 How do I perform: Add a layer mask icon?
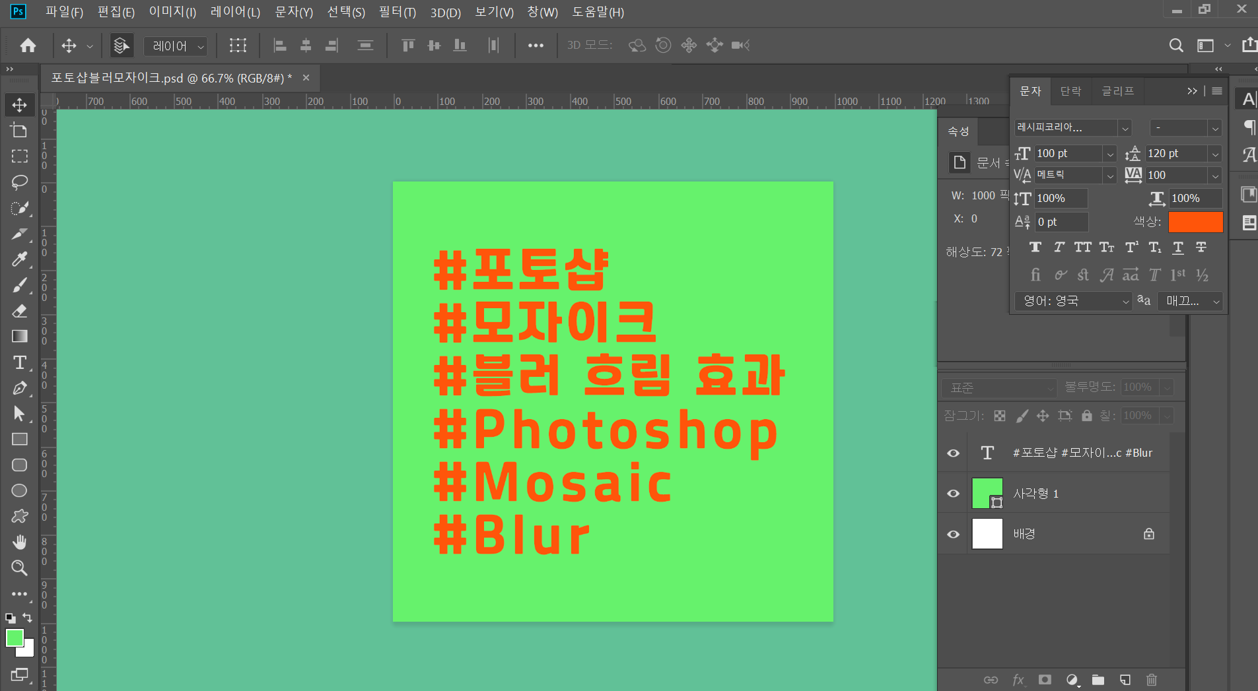click(x=1045, y=680)
